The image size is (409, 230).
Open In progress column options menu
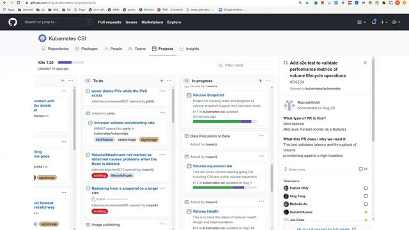pos(268,81)
